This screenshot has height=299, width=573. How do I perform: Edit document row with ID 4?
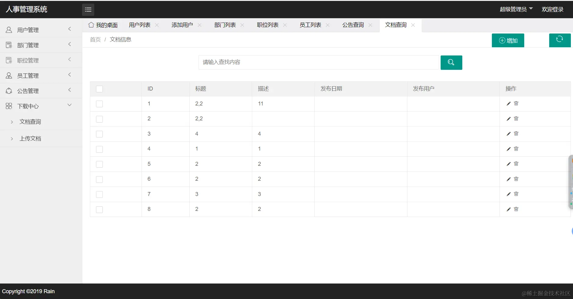point(508,149)
